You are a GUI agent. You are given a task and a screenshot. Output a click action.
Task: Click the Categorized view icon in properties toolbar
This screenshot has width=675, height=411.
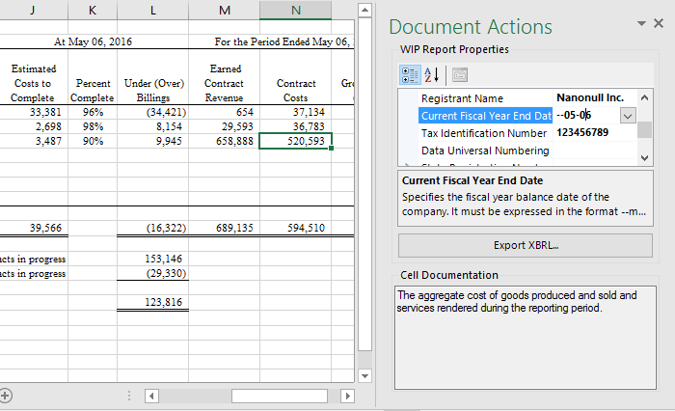[409, 74]
